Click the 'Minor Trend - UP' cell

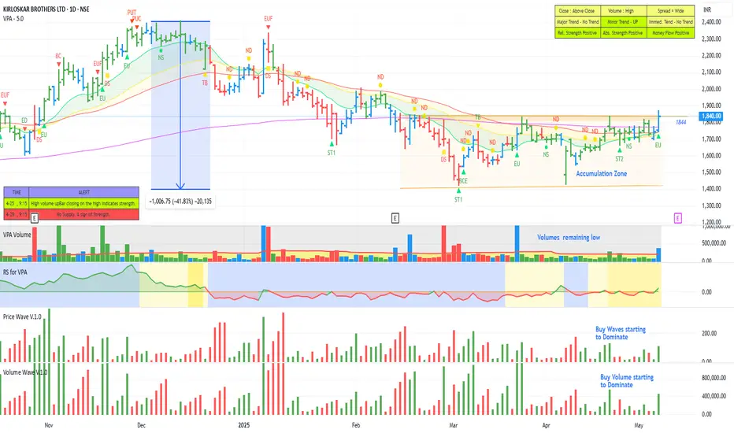pos(624,22)
